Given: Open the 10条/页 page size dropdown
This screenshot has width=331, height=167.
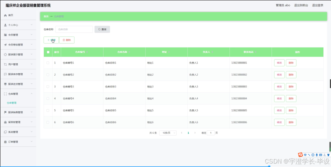Looking at the screenshot, I should [x=168, y=133].
